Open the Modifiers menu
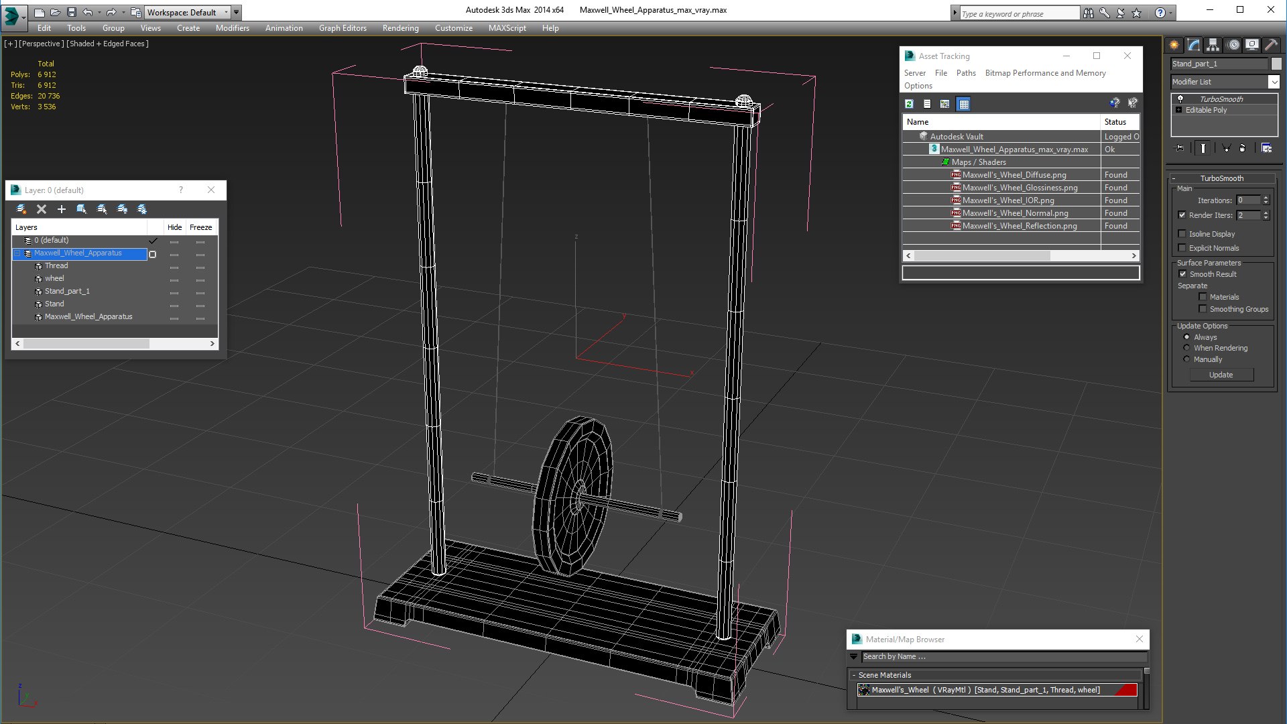1287x724 pixels. coord(232,28)
